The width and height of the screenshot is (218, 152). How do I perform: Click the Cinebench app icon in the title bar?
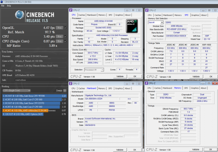[2, 2]
